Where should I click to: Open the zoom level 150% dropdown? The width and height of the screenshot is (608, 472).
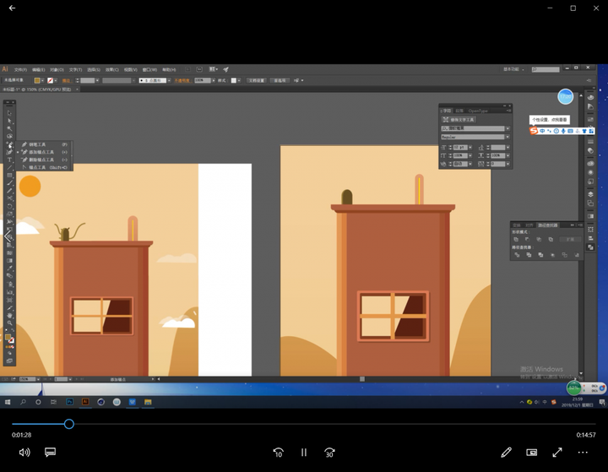pyautogui.click(x=38, y=379)
